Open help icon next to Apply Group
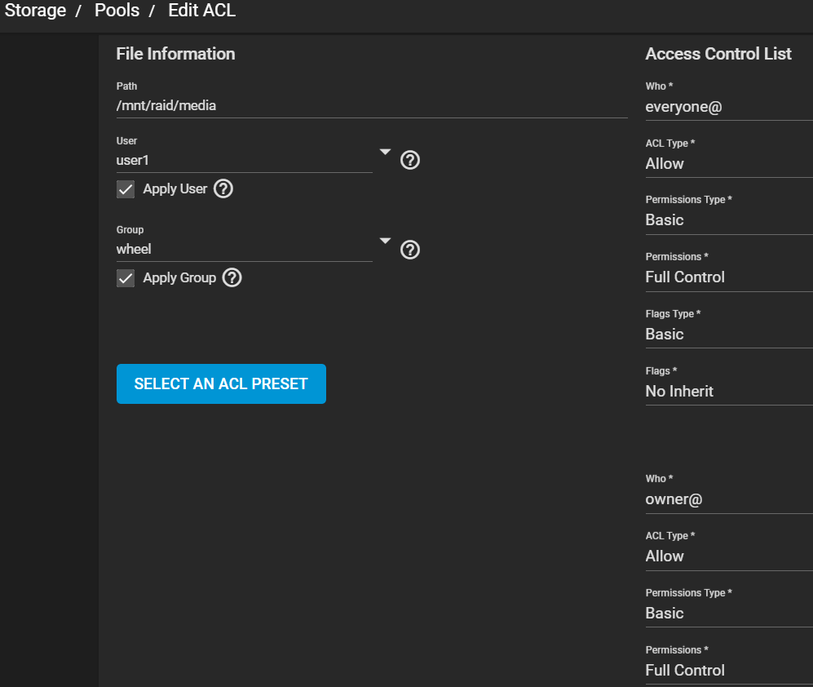The image size is (813, 687). (232, 277)
